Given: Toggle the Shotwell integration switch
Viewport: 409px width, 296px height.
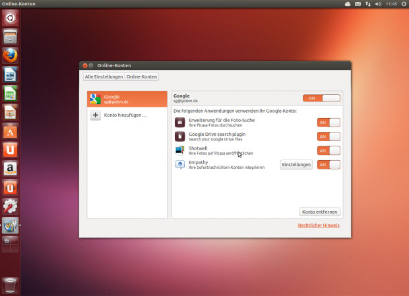Looking at the screenshot, I should pos(329,150).
